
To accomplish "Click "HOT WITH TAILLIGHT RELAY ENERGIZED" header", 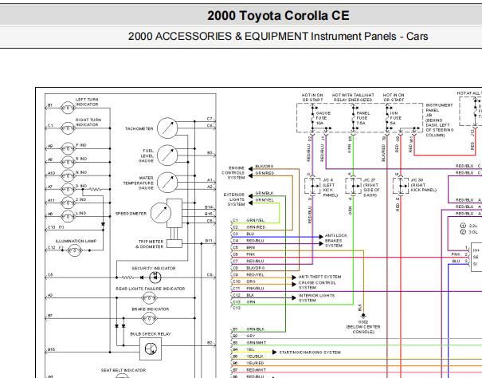I will (x=353, y=97).
